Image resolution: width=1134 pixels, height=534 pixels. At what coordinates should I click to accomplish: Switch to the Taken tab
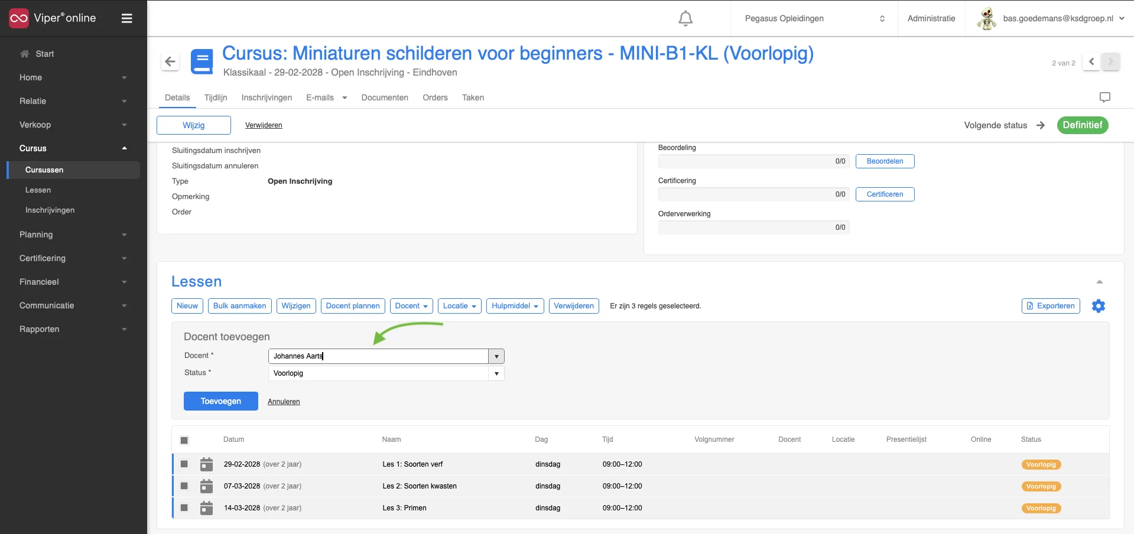pyautogui.click(x=473, y=97)
